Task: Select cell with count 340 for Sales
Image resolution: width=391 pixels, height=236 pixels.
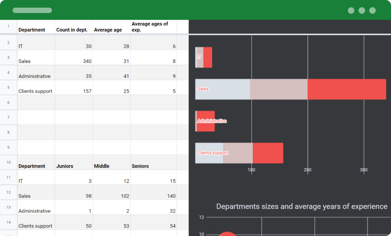Action: [74, 58]
